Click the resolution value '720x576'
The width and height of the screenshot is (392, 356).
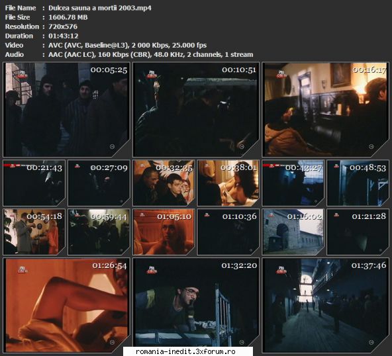63,26
